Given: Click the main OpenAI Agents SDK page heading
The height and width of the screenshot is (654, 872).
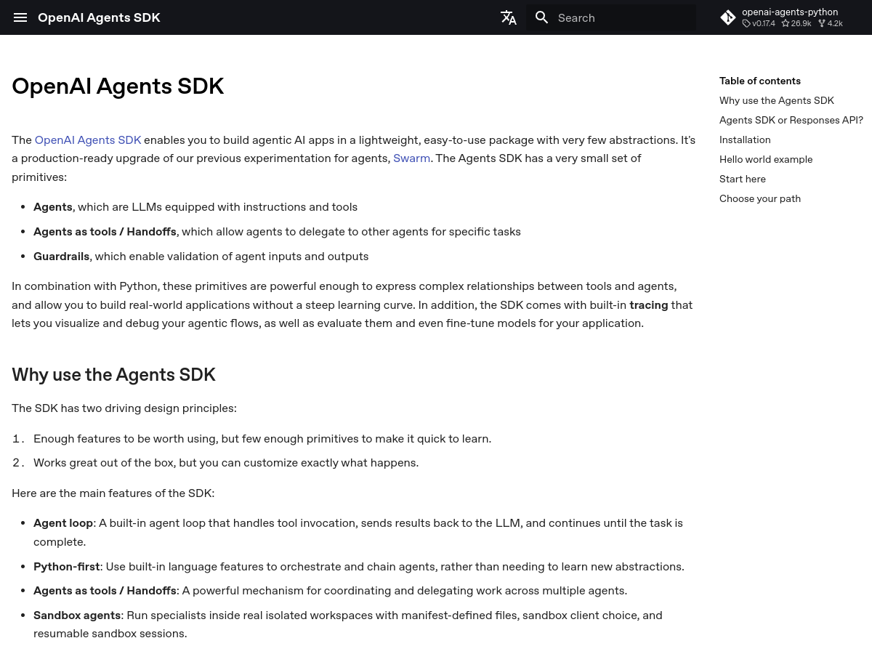Looking at the screenshot, I should 118,86.
